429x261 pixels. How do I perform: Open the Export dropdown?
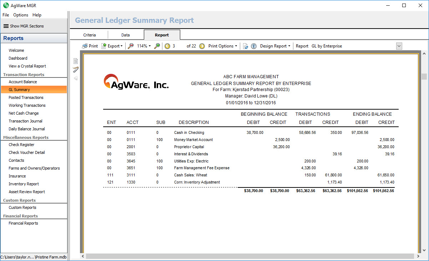click(112, 46)
